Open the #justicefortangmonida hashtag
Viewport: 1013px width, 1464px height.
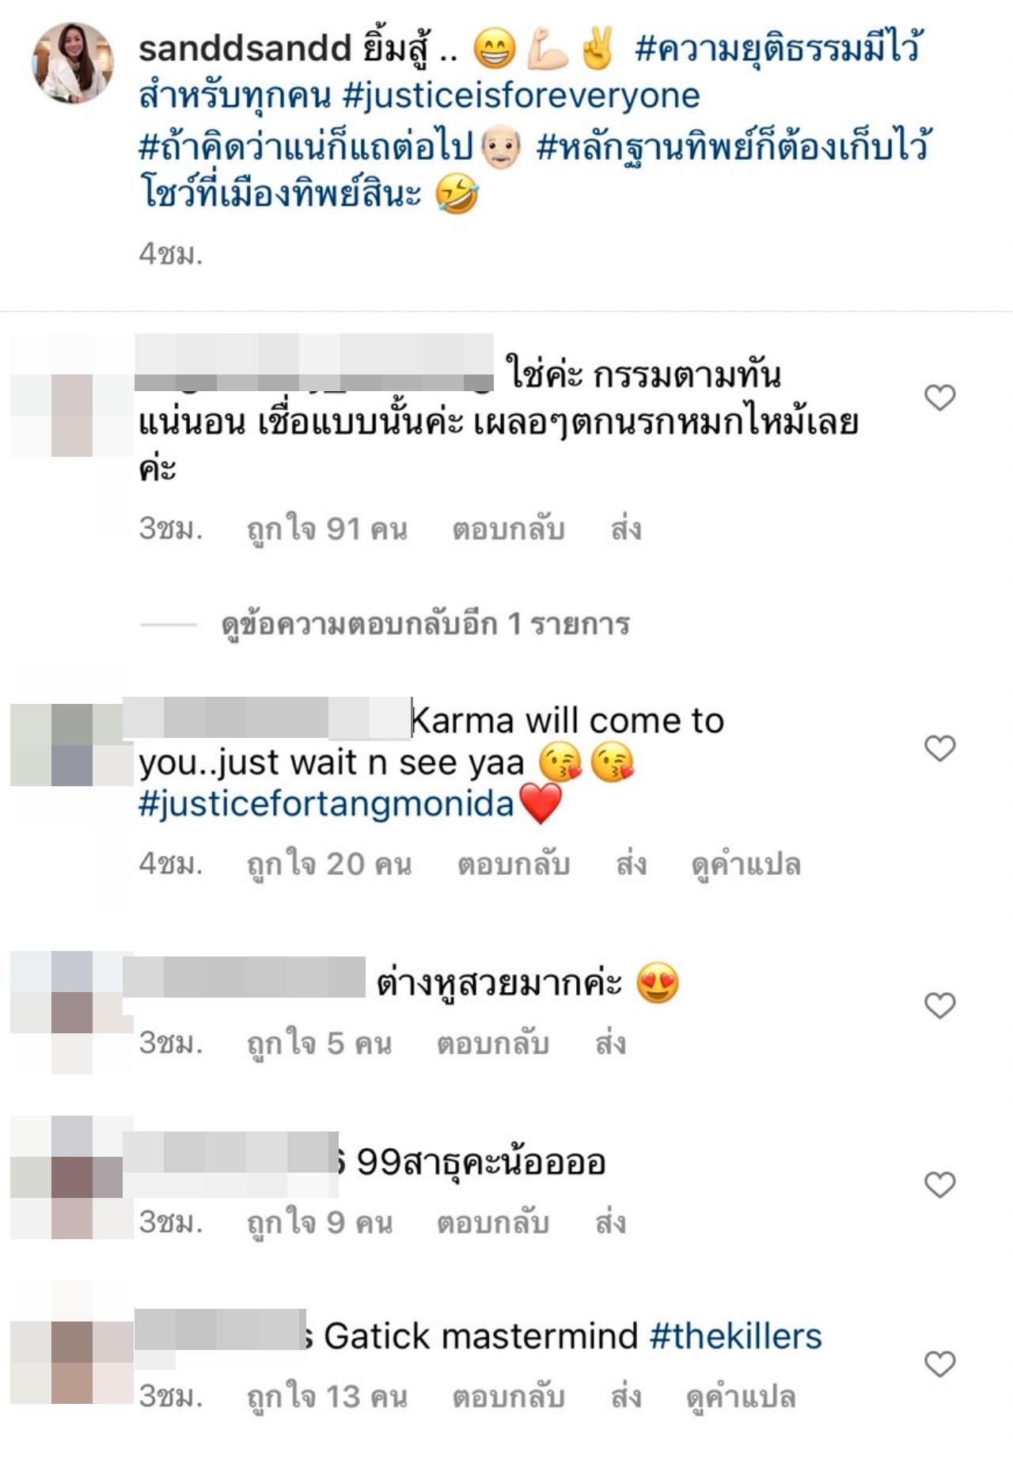pyautogui.click(x=326, y=805)
